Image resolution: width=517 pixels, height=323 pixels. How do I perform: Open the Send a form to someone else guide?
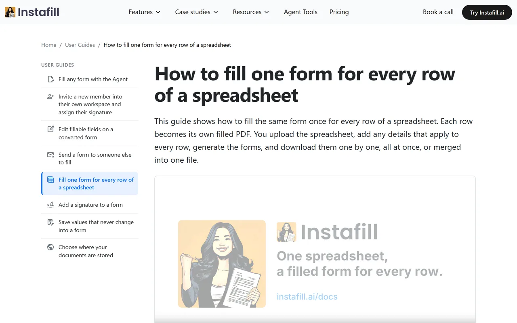(90, 158)
